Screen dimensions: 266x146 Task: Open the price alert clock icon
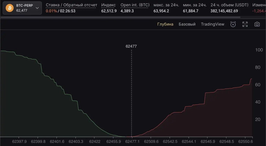(233, 24)
